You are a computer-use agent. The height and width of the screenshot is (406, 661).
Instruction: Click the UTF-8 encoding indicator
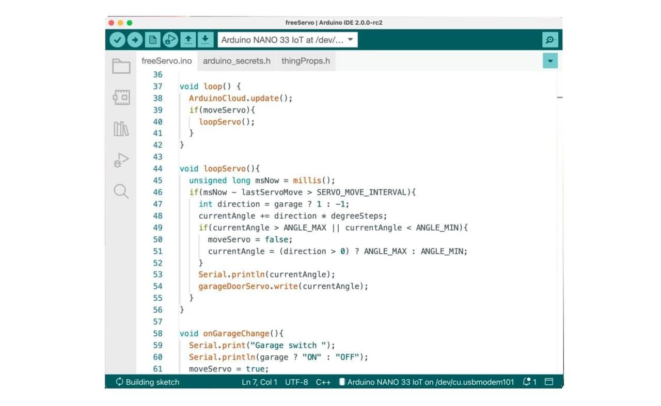click(296, 382)
